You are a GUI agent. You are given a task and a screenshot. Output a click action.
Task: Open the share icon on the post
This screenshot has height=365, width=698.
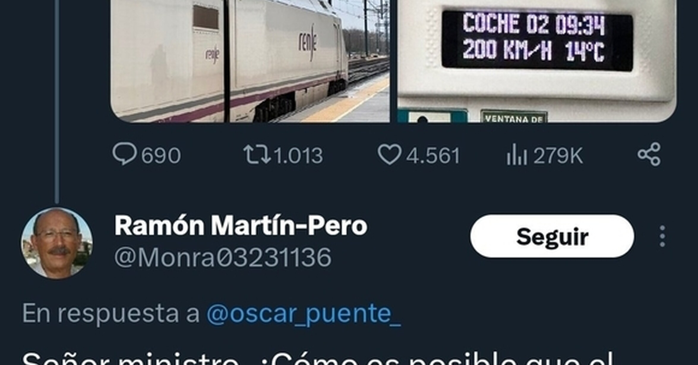(649, 154)
